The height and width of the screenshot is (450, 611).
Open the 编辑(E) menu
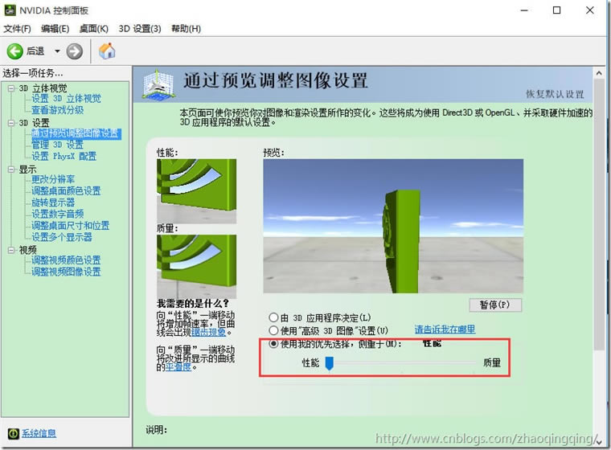55,28
